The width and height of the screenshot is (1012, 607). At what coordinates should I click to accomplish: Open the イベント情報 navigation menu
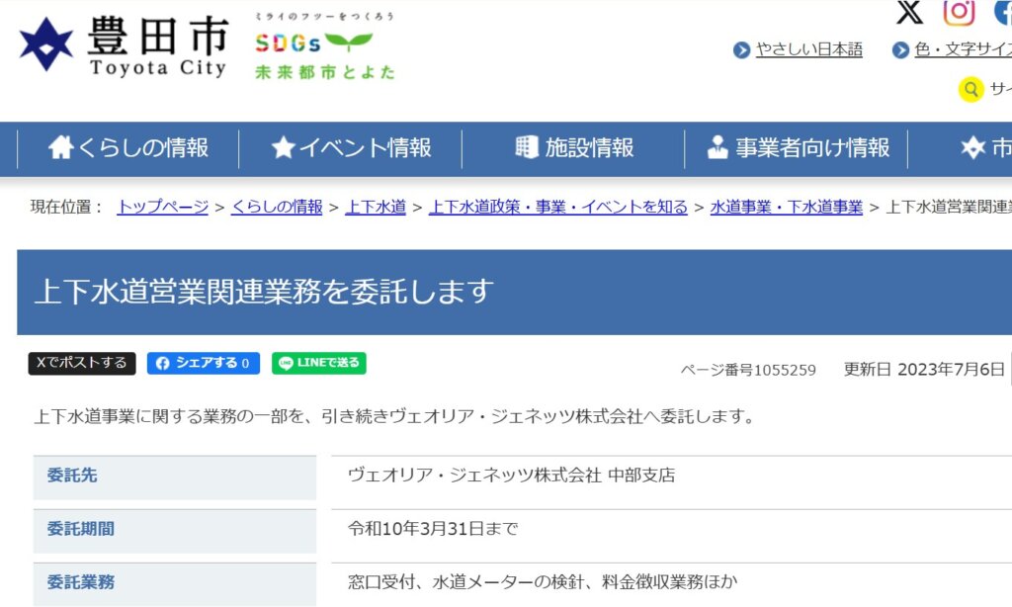point(351,148)
